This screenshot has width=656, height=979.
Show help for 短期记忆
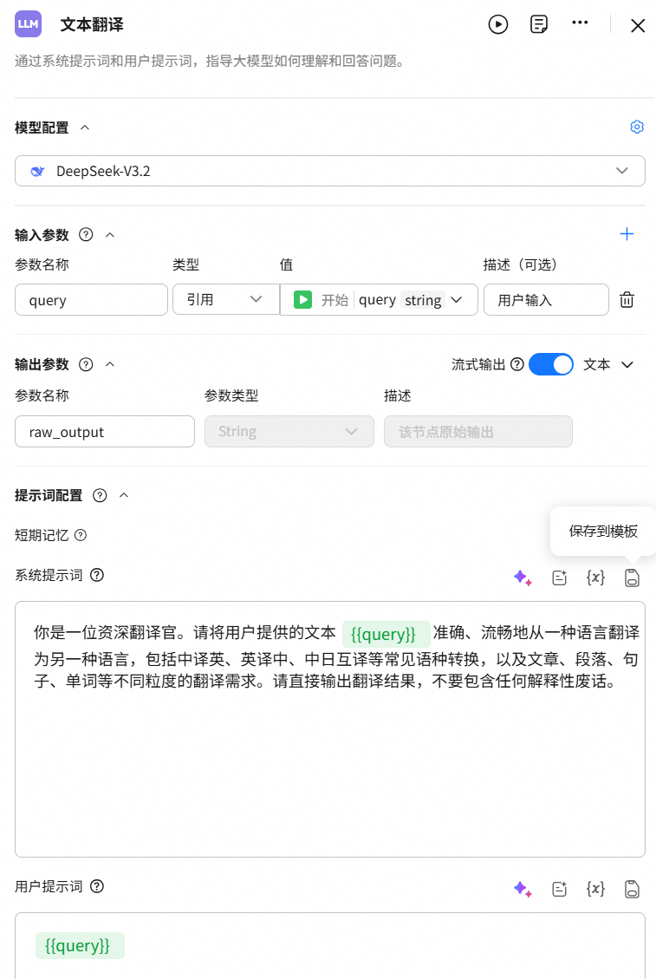click(x=81, y=535)
